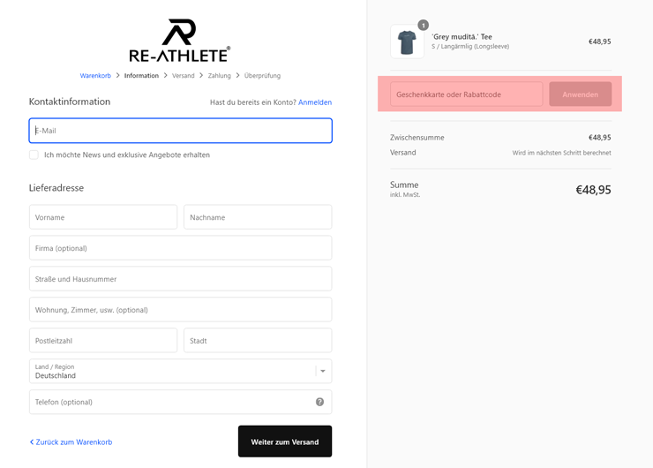Focus the Vorname field
This screenshot has height=468, width=653.
click(103, 217)
